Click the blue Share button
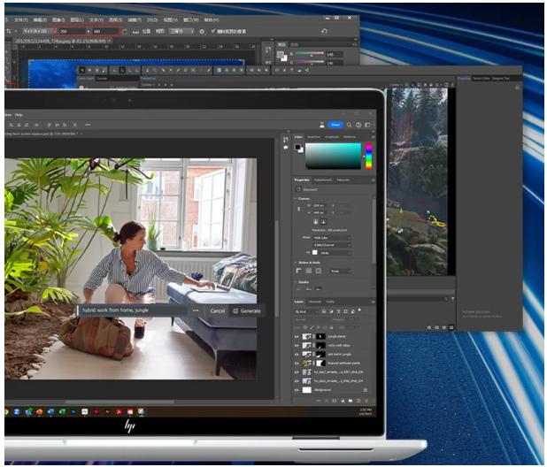Viewport: 547px width, 467px height. 335,126
